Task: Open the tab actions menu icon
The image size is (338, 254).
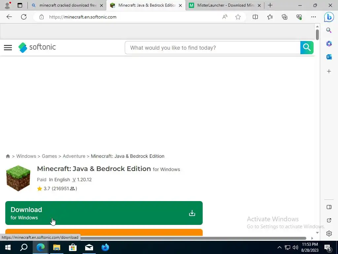Action: click(x=20, y=5)
